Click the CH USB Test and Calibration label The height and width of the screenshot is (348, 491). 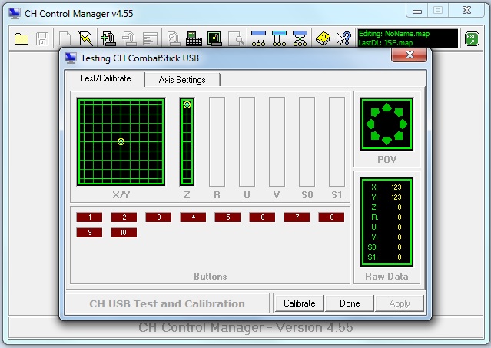click(x=167, y=303)
